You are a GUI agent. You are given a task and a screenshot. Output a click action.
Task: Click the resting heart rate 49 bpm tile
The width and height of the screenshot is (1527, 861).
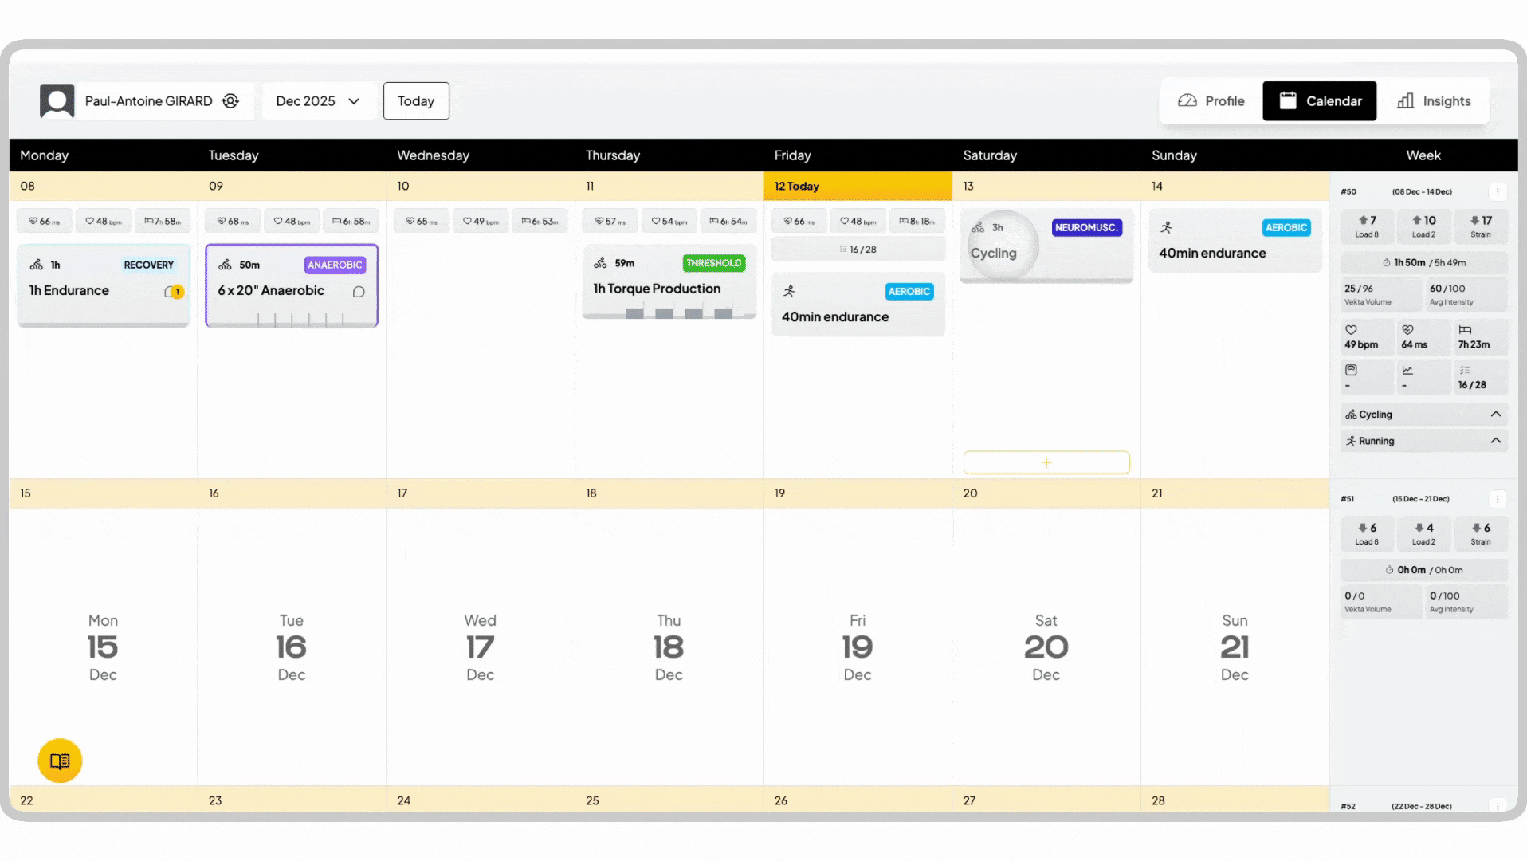pos(1367,337)
